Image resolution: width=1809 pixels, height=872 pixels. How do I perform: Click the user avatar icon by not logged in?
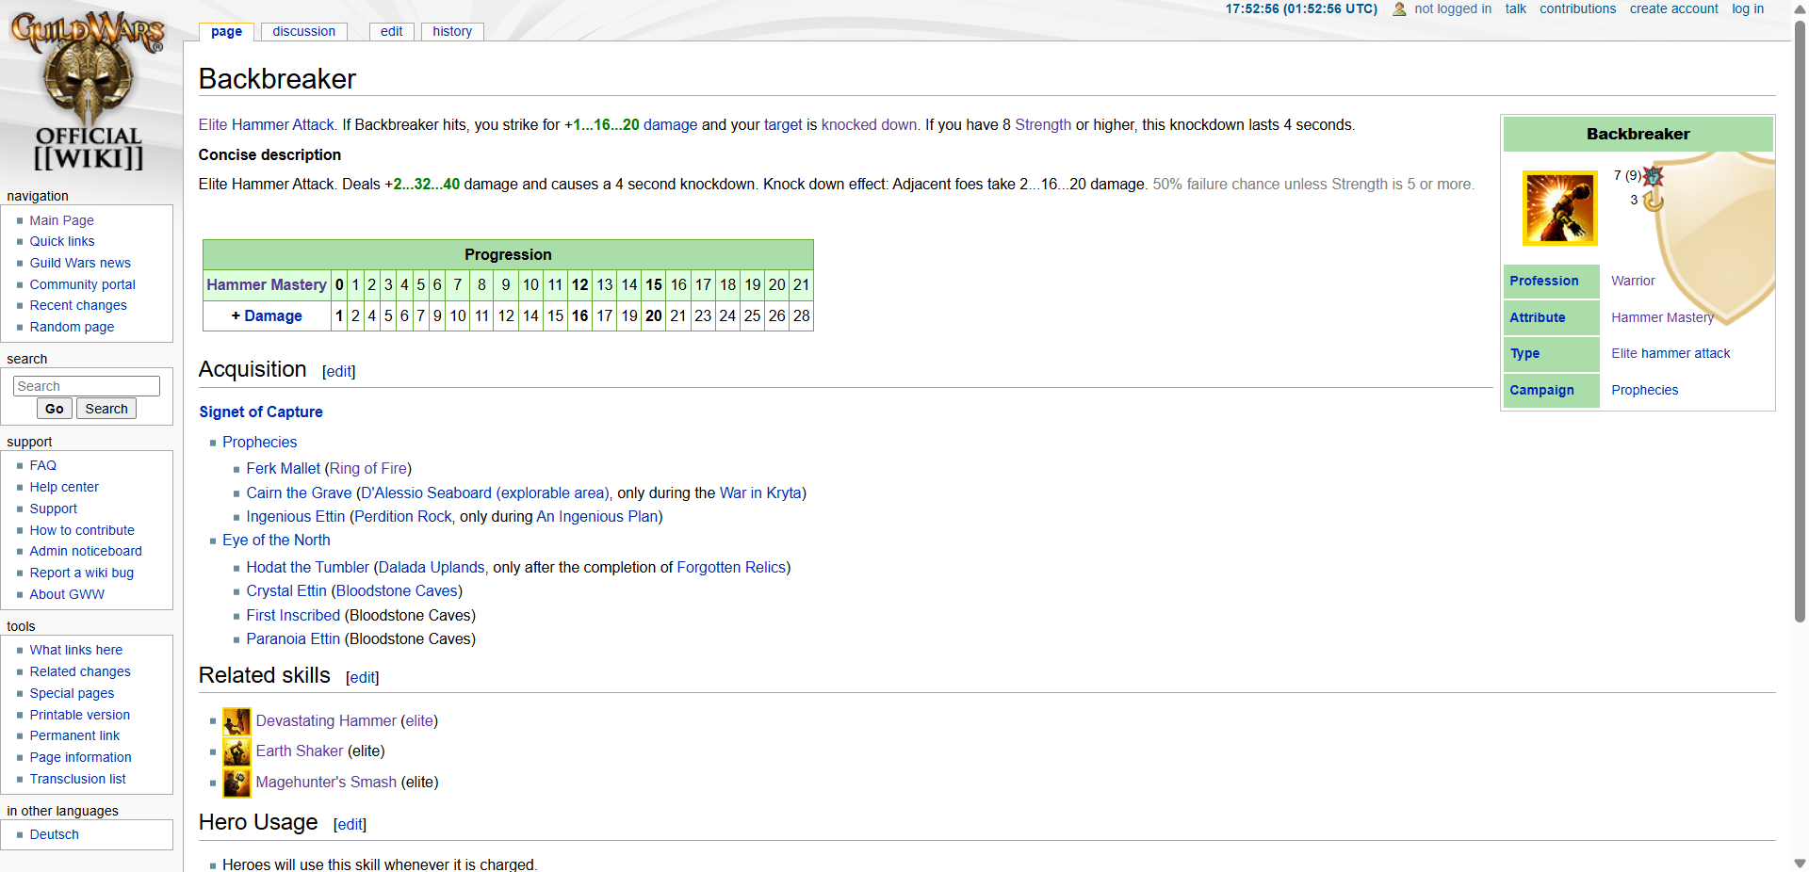1399,9
